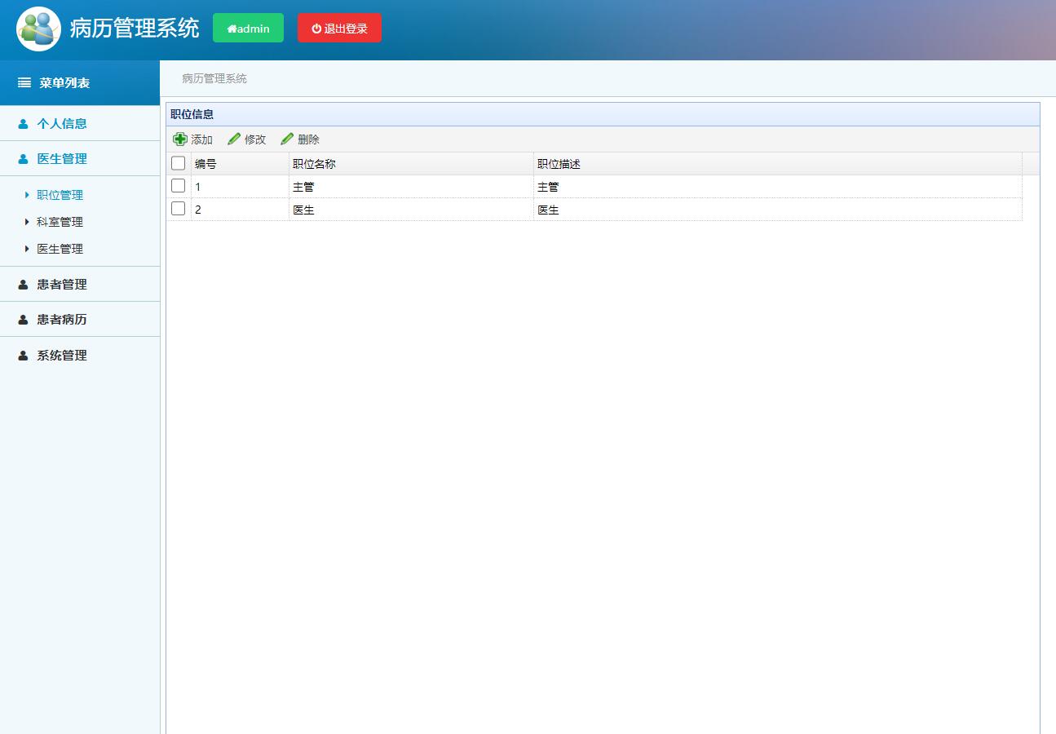The height and width of the screenshot is (734, 1056).
Task: Click the person icon beside 医生管理 header
Action: click(x=23, y=159)
